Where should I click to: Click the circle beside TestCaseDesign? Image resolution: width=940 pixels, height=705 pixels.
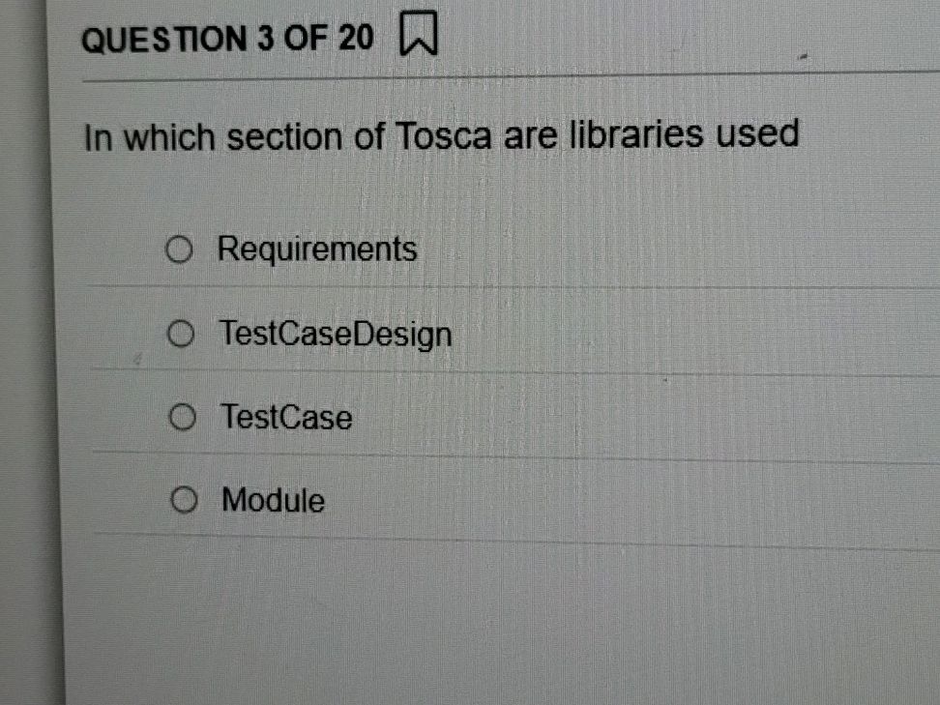(180, 334)
